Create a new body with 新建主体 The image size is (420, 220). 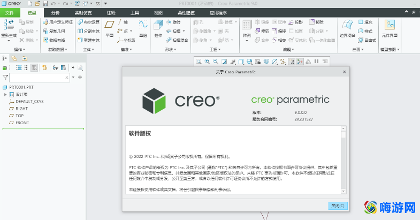coord(89,40)
